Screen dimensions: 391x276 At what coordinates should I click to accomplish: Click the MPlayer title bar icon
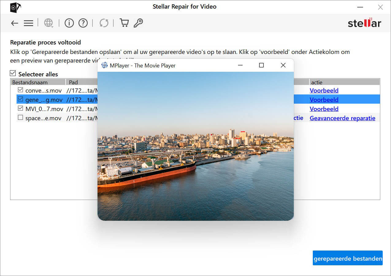105,65
